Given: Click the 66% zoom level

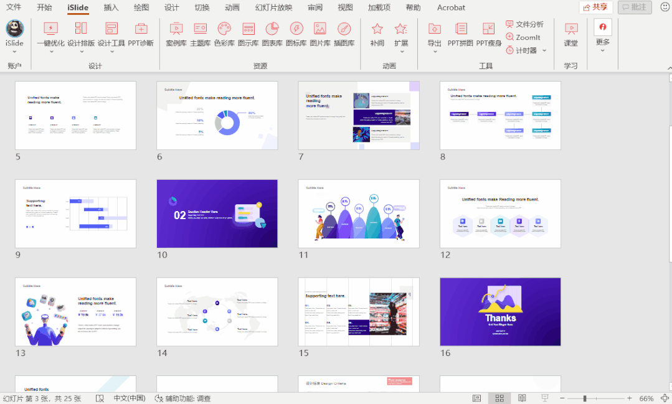Looking at the screenshot, I should point(646,398).
